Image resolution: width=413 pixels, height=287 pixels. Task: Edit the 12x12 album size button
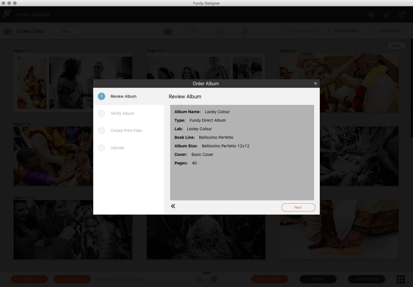pos(67,31)
